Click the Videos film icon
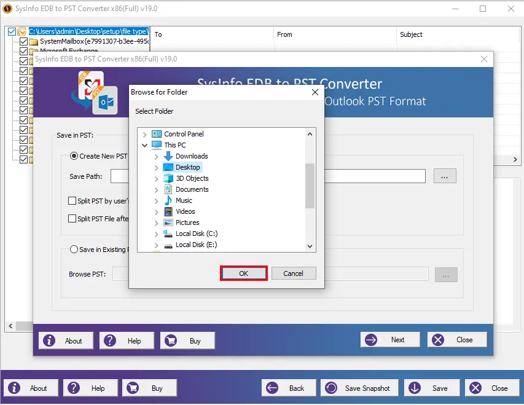The height and width of the screenshot is (405, 524). pyautogui.click(x=168, y=211)
